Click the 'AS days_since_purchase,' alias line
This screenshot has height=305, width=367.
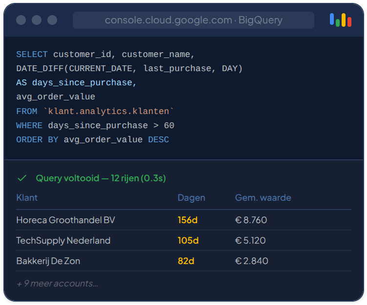[76, 83]
